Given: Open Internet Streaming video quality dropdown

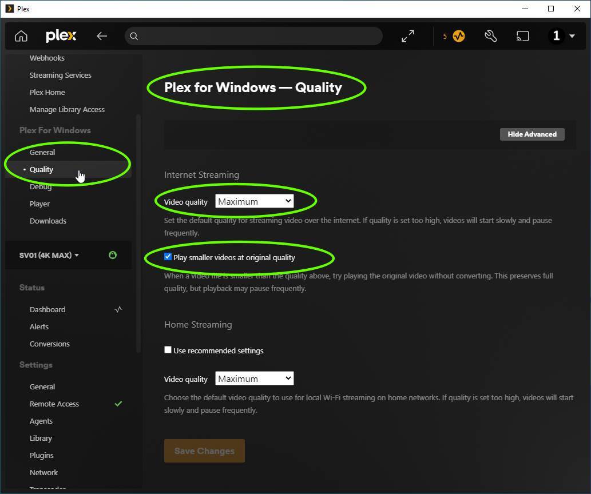Looking at the screenshot, I should [255, 201].
